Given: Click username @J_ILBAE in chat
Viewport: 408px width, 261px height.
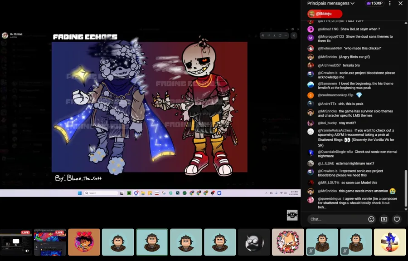Looking at the screenshot, I should coord(326,163).
